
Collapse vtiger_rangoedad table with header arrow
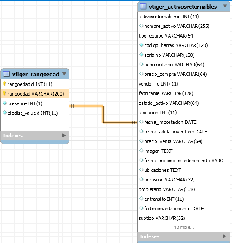(64, 74)
